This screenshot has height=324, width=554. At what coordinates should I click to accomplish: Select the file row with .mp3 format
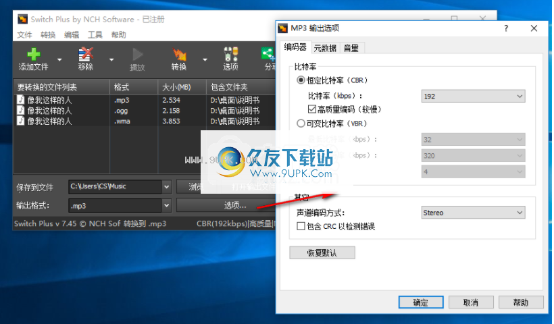coord(145,100)
